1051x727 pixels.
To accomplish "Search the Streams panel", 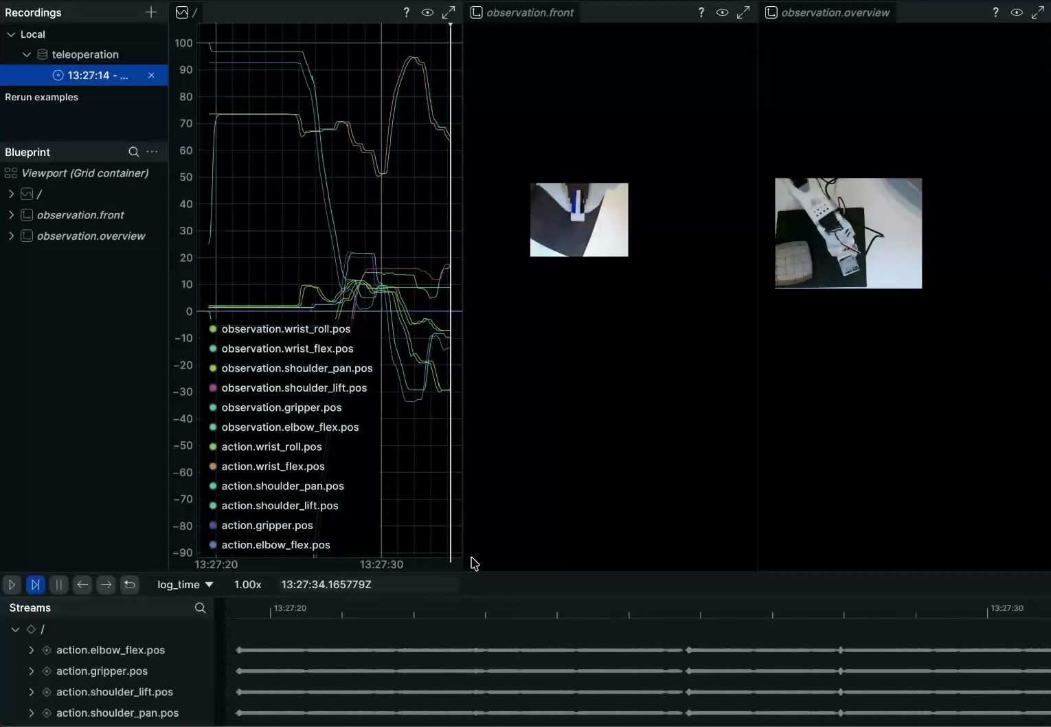I will 200,608.
